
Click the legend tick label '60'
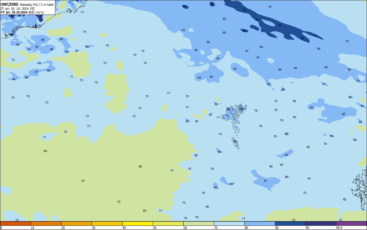click(x=185, y=228)
